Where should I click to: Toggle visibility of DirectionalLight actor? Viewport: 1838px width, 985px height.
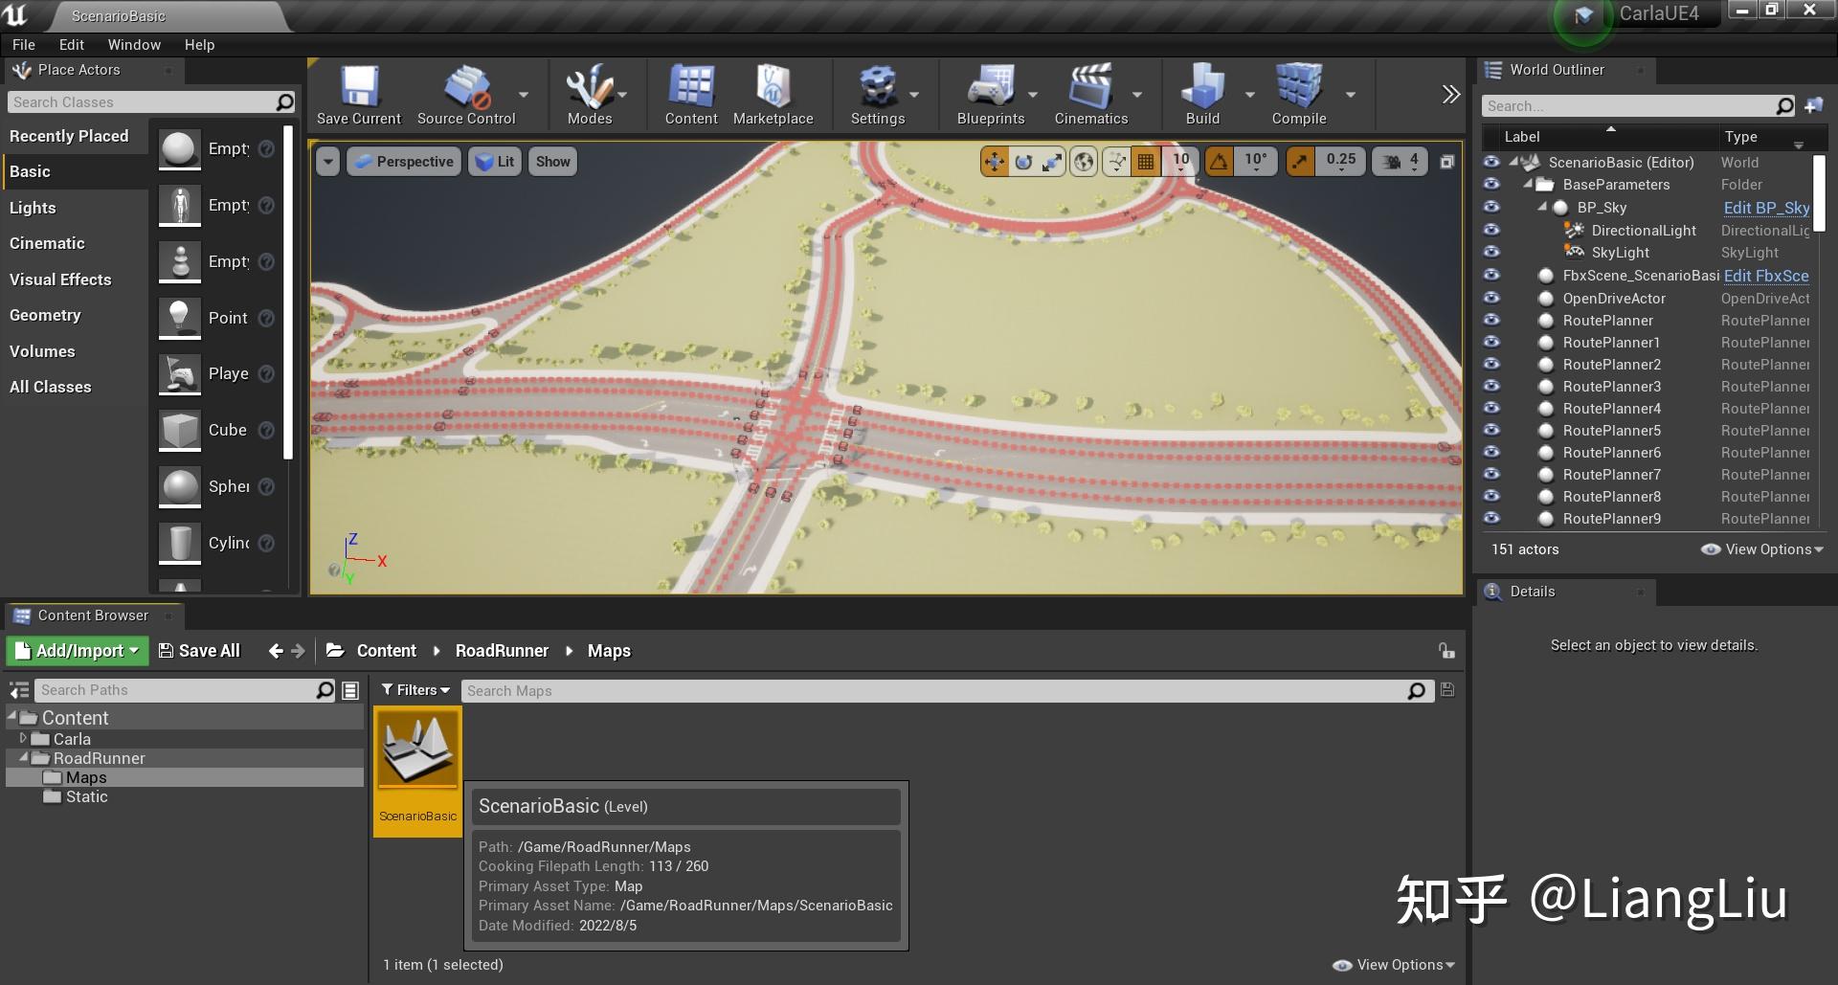click(1491, 230)
